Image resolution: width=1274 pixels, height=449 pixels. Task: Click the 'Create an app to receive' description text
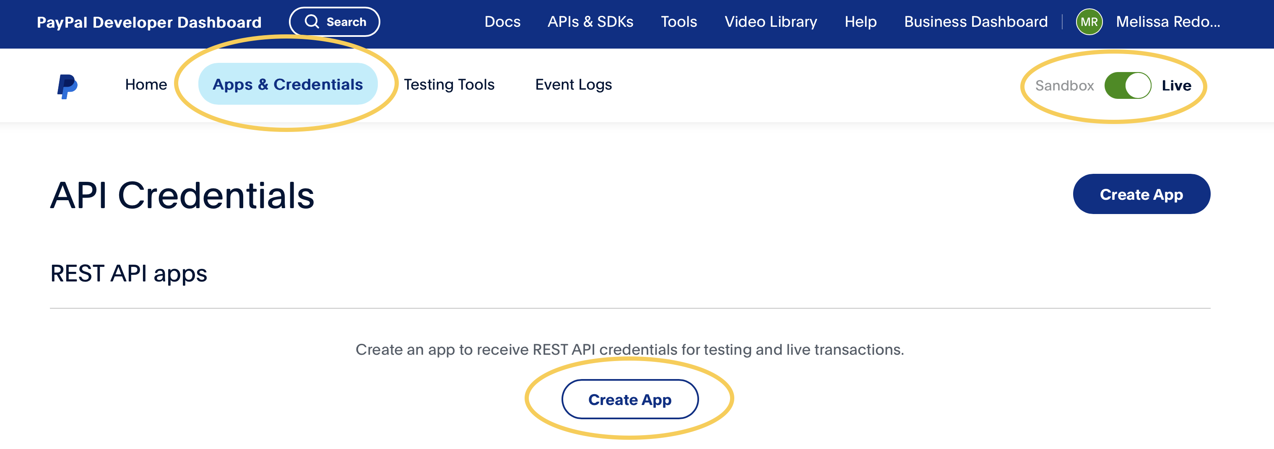pos(629,349)
